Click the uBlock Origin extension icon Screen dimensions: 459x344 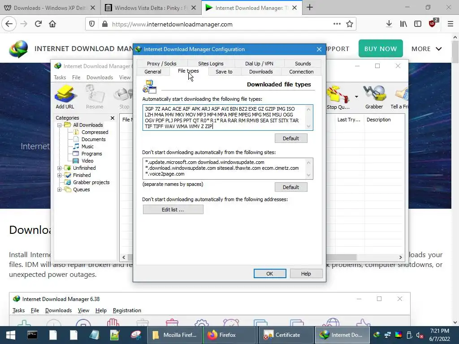pos(433,23)
